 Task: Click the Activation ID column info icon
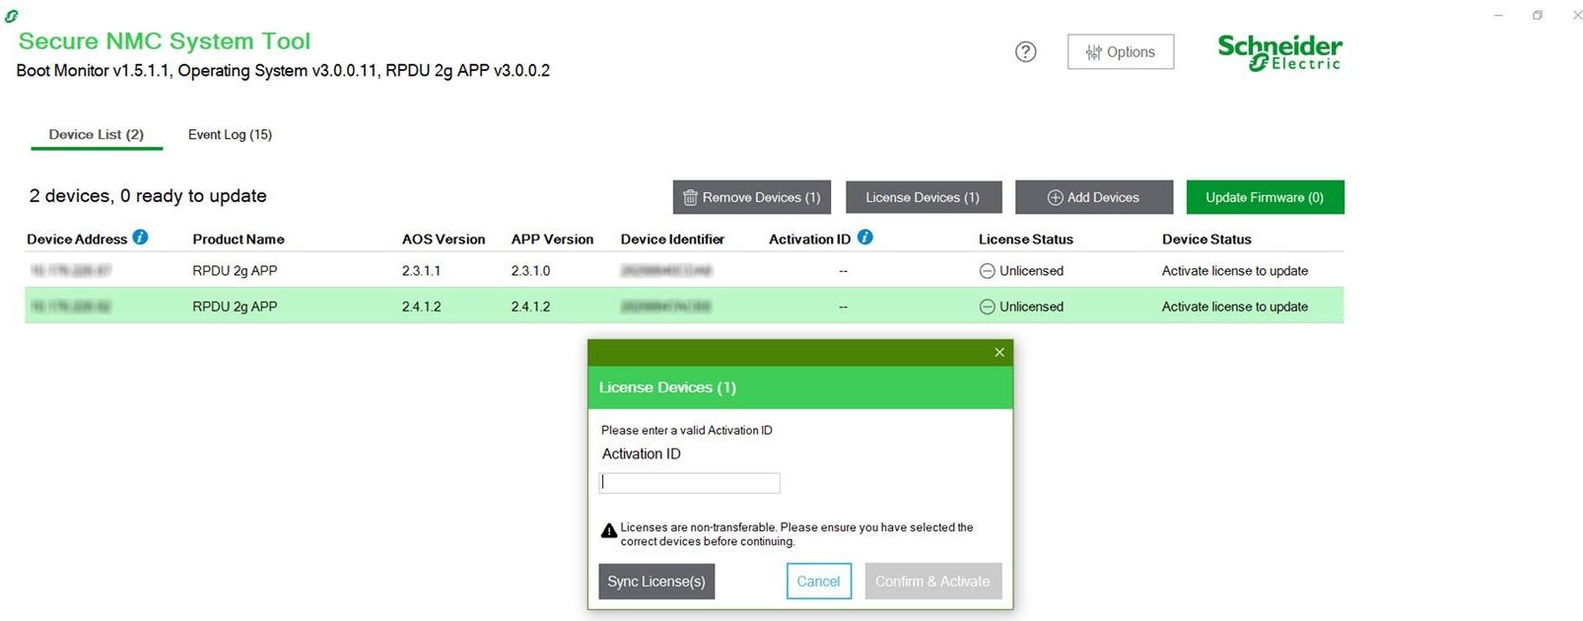click(x=864, y=238)
